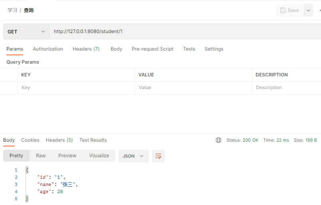Click the 学习 breadcrumb link
Viewport: 321px width, 205px height.
(12, 10)
